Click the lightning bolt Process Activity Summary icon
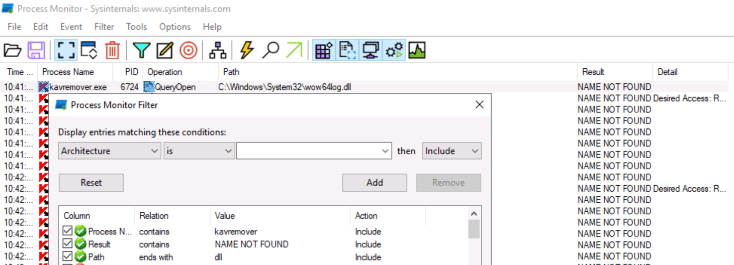The width and height of the screenshot is (734, 265). coord(247,50)
